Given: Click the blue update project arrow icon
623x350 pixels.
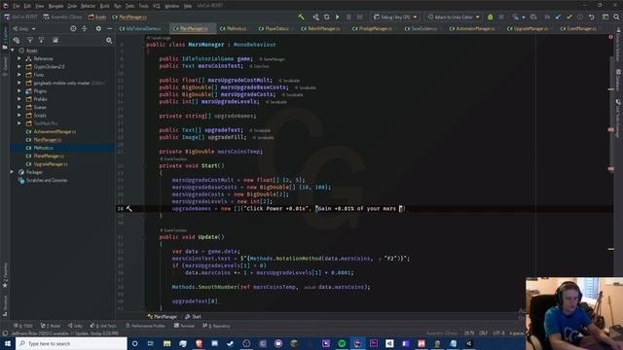Looking at the screenshot, I should (558, 17).
